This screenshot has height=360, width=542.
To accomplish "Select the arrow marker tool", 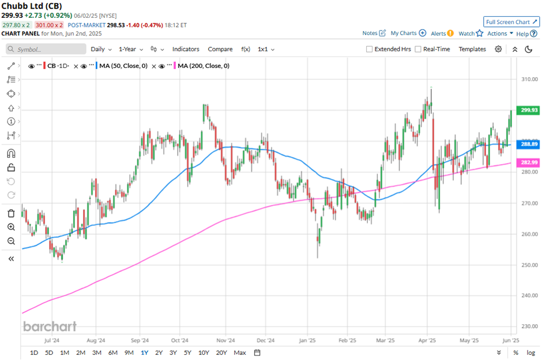I will (x=11, y=108).
